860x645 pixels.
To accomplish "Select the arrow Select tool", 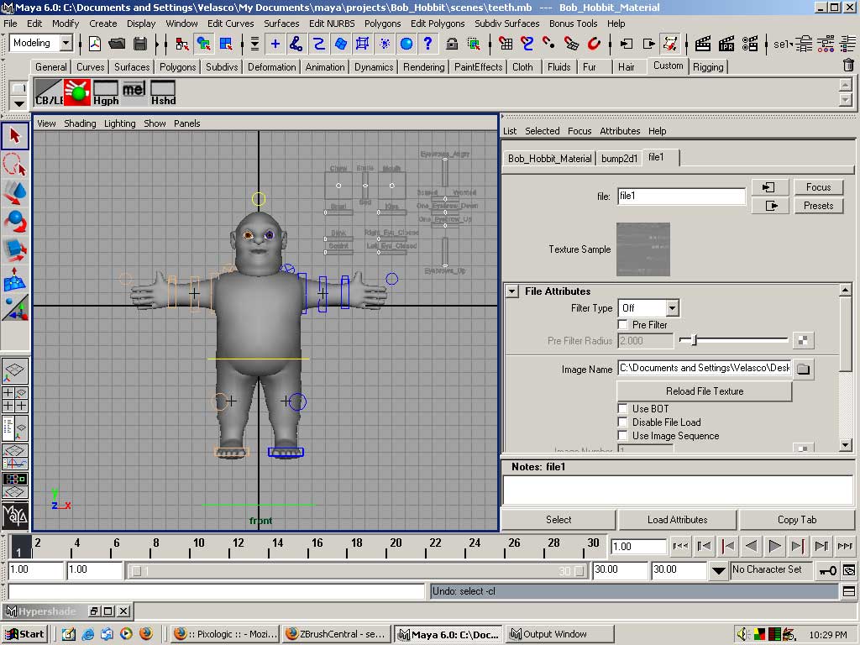I will point(15,136).
